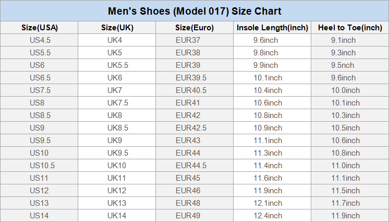The height and width of the screenshot is (222, 389).
Task: Click the US10.5 size cell
Action: [x=42, y=166]
